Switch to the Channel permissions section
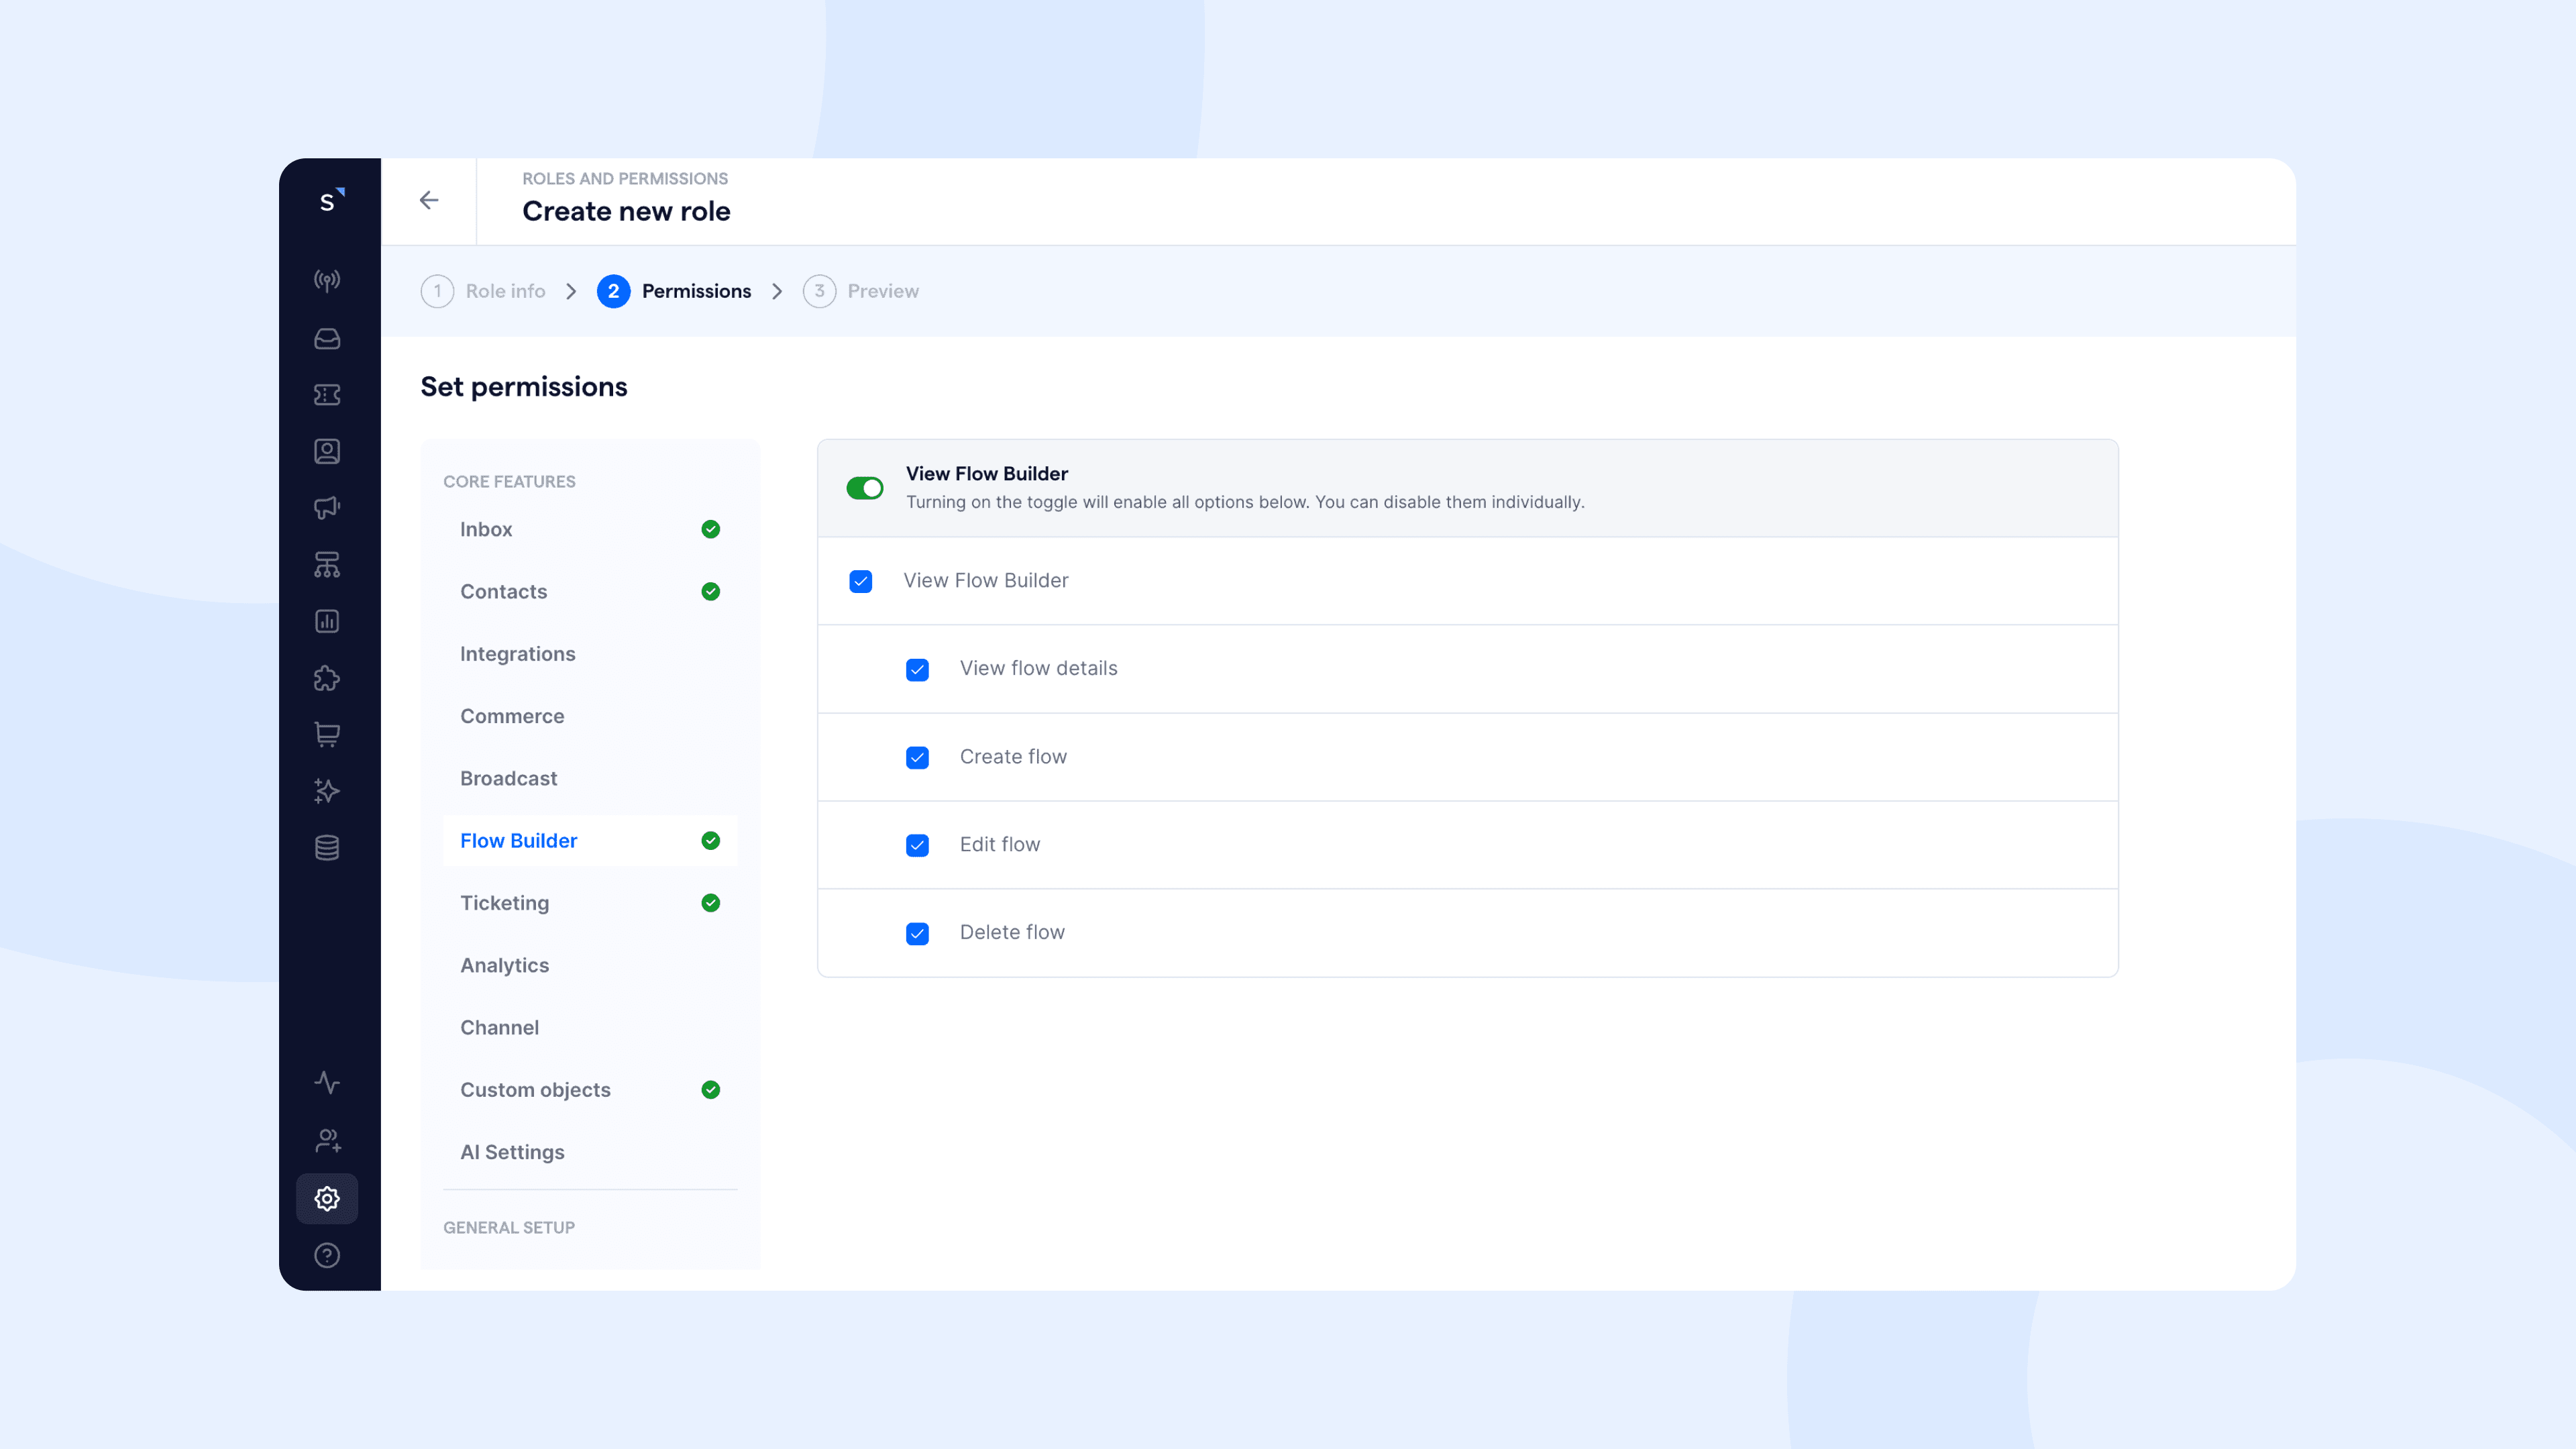Screen dimensions: 2576x1449 point(500,1027)
